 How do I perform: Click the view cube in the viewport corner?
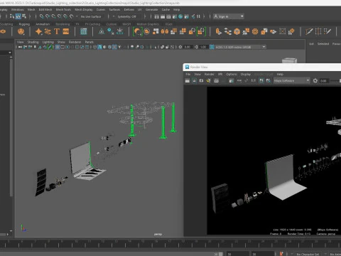289,60
